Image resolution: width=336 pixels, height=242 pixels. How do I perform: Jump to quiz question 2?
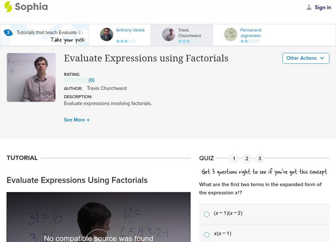[247, 158]
